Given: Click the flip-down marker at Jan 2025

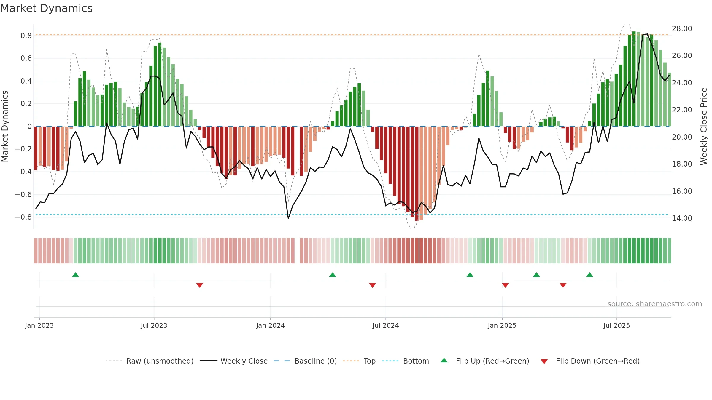Looking at the screenshot, I should [506, 285].
